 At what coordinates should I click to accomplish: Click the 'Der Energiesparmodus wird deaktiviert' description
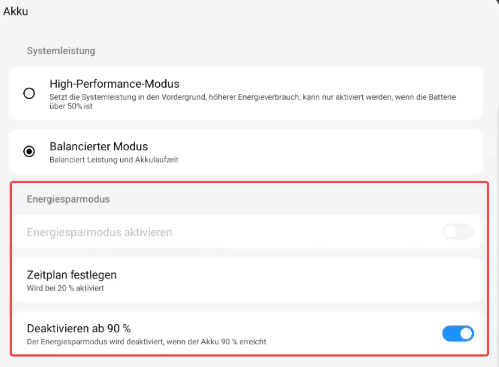coord(146,342)
